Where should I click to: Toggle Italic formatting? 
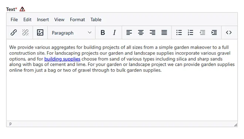pos(114,33)
